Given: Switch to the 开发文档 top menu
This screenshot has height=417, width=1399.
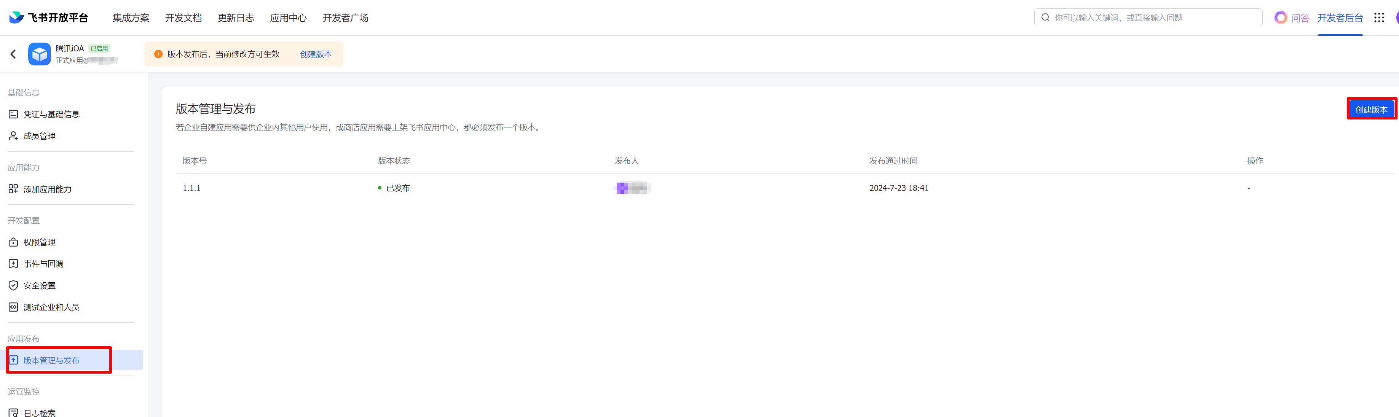Looking at the screenshot, I should [x=183, y=18].
